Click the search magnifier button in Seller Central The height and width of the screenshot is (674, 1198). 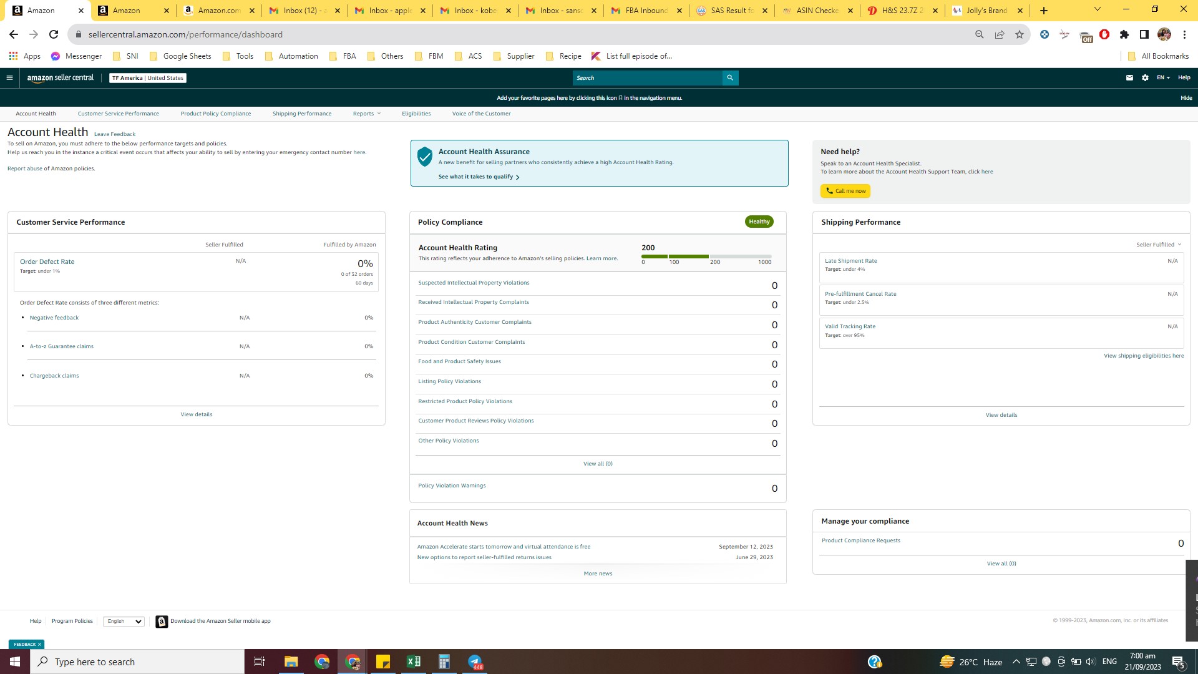click(730, 78)
